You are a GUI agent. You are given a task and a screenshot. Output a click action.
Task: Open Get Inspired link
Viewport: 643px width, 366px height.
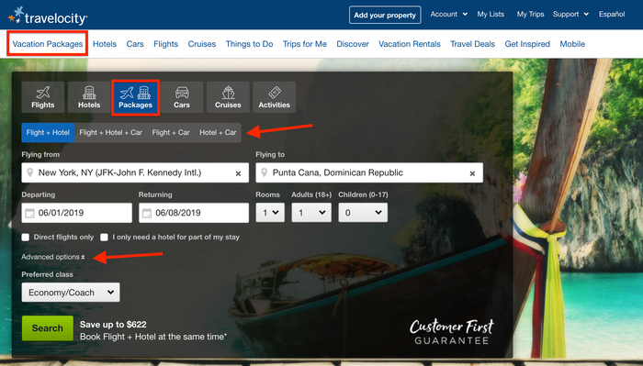tap(527, 44)
